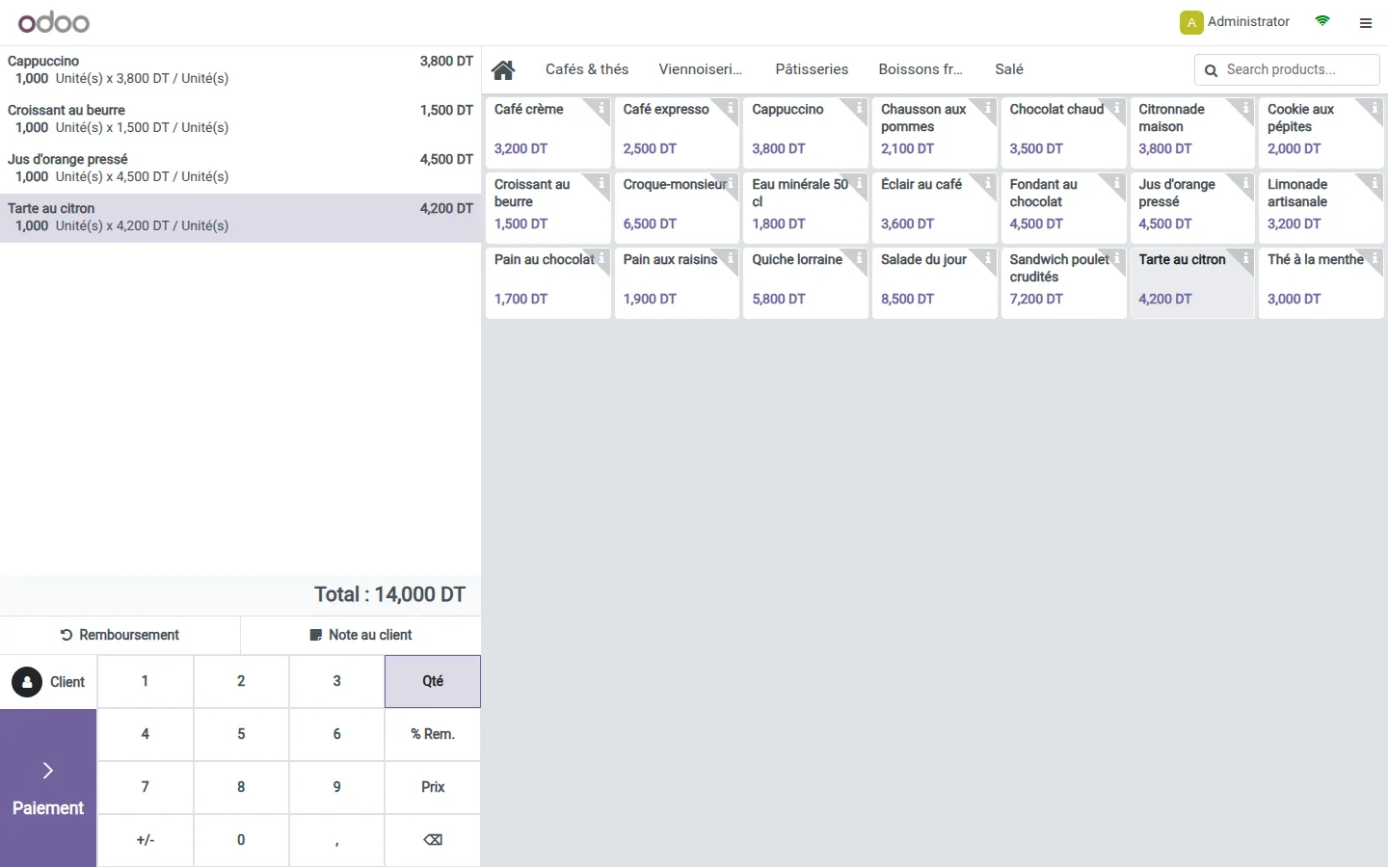The height and width of the screenshot is (867, 1388).
Task: Select Cappuccino order line
Action: point(240,70)
